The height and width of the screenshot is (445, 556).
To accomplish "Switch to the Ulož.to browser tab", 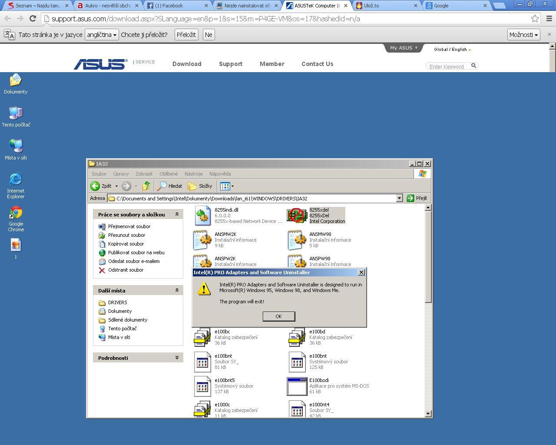I will [386, 6].
